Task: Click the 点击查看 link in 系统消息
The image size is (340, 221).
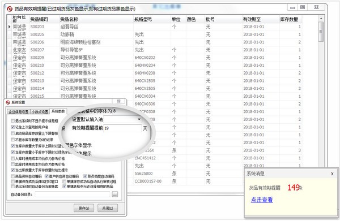Action: (262, 200)
